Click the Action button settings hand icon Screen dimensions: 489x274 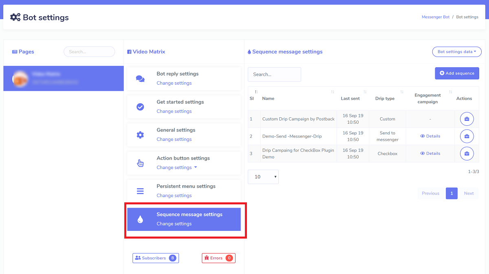point(140,162)
